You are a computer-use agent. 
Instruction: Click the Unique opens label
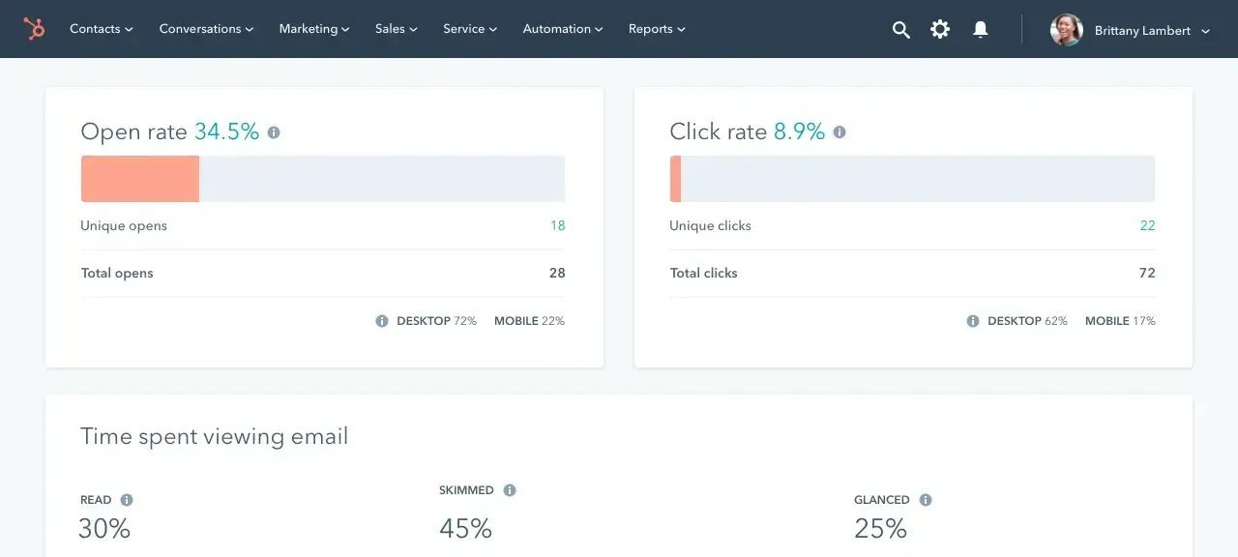(x=124, y=225)
